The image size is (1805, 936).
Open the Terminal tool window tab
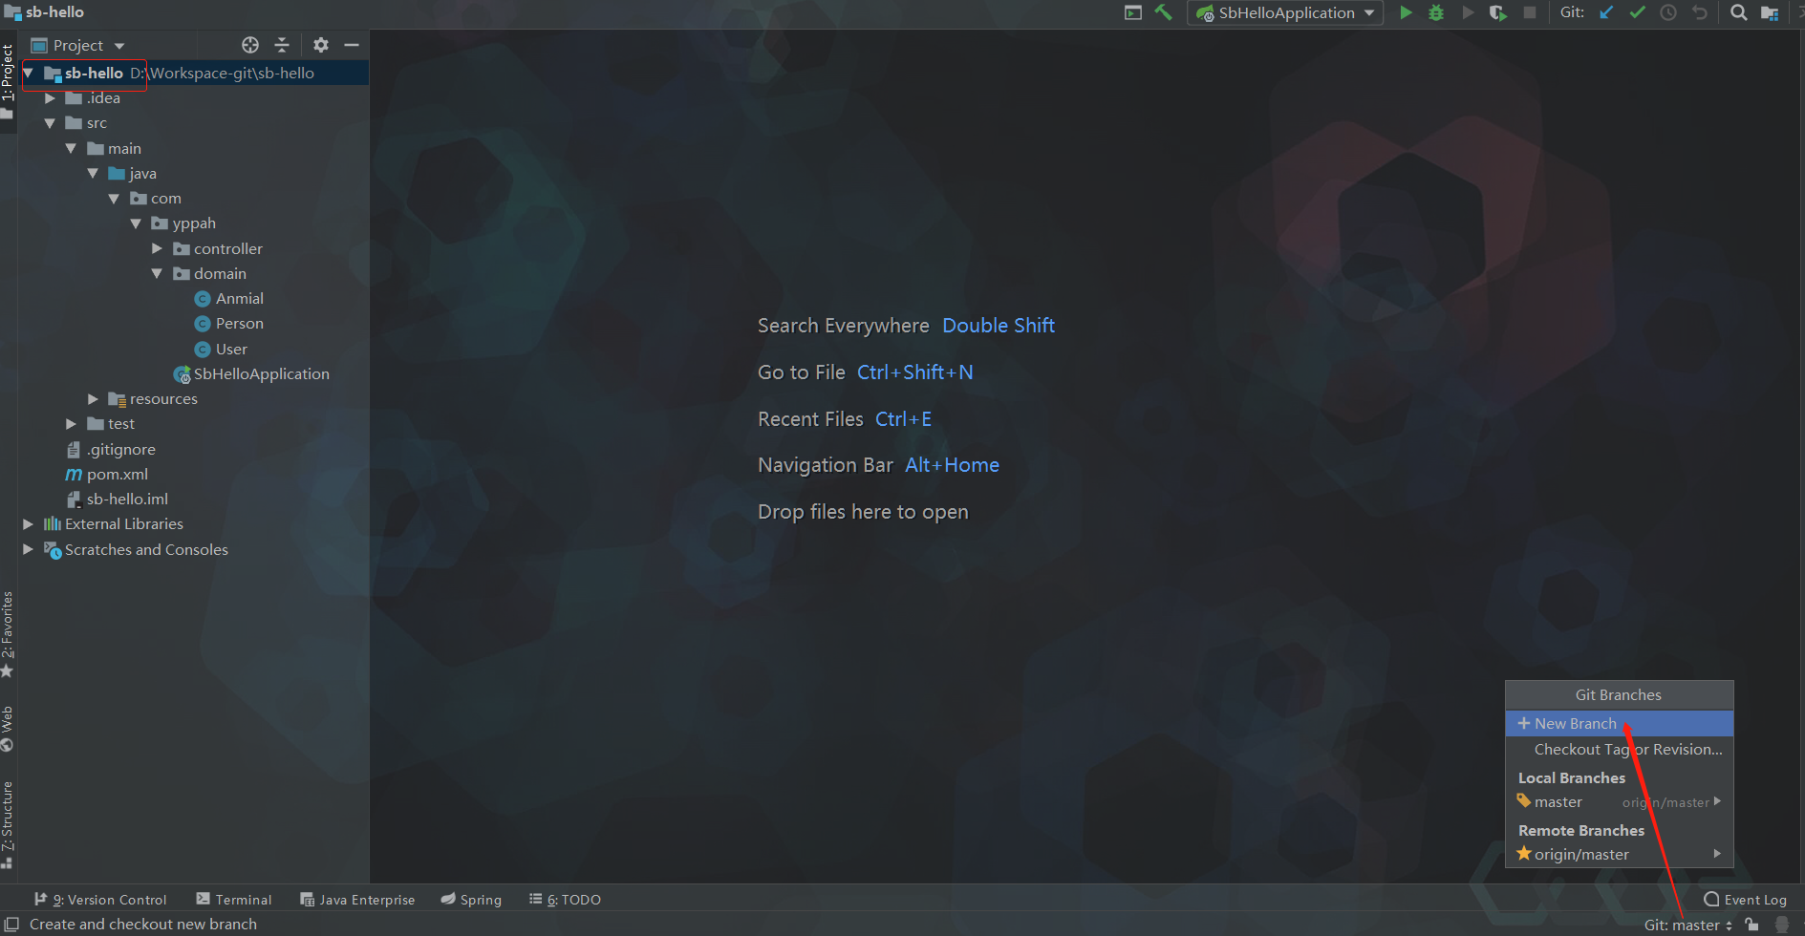pyautogui.click(x=234, y=900)
